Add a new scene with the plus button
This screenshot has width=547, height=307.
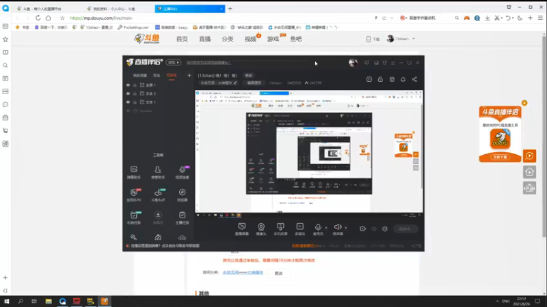189,75
